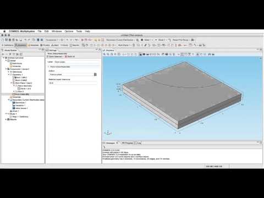Click the image snapshot camera icon in Graphics toolbar
The image size is (264, 198).
210,54
